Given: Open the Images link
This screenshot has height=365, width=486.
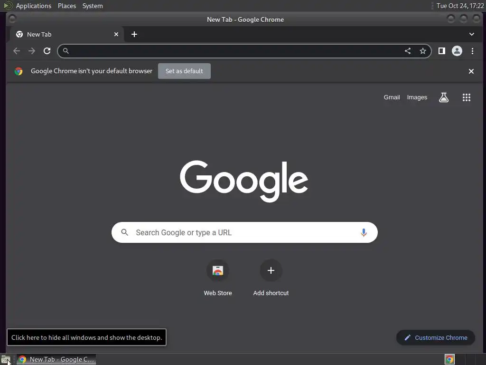Looking at the screenshot, I should point(417,97).
